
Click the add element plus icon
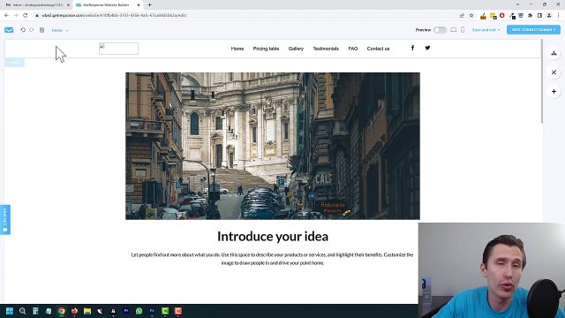coord(554,92)
